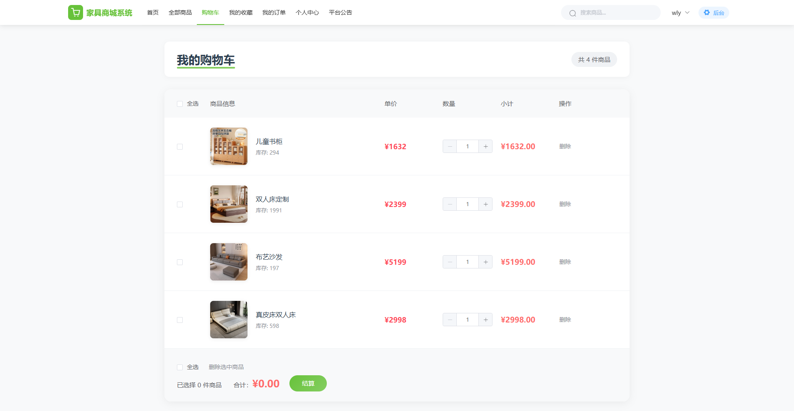Delete 真皮床双人床 using its 删除 link
Screen dimensions: 794x411
point(565,320)
